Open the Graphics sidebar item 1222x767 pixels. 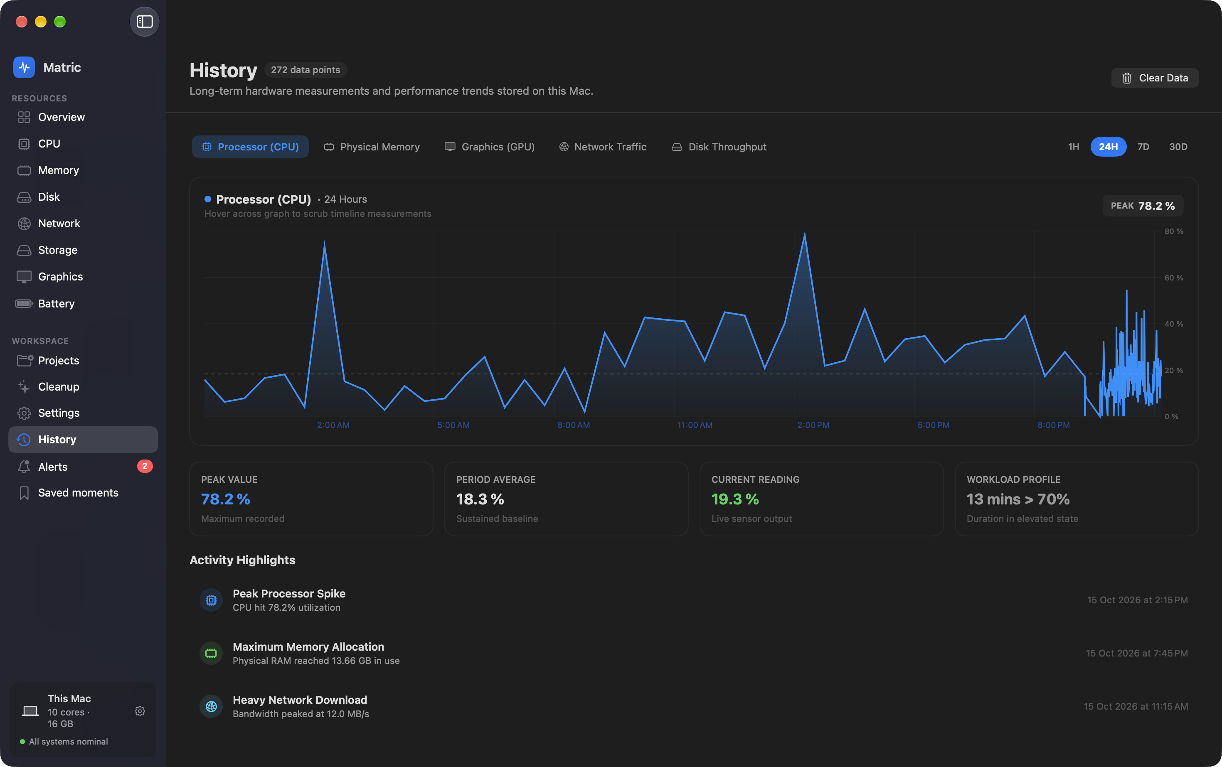tap(83, 276)
